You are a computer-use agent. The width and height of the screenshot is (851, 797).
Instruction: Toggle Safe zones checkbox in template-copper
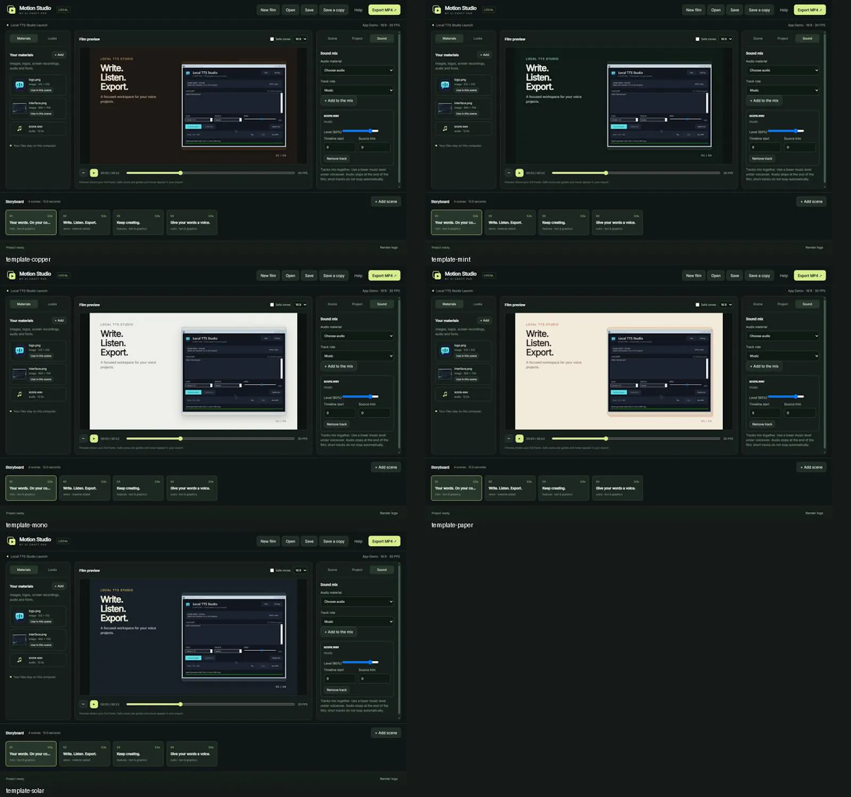tap(272, 39)
